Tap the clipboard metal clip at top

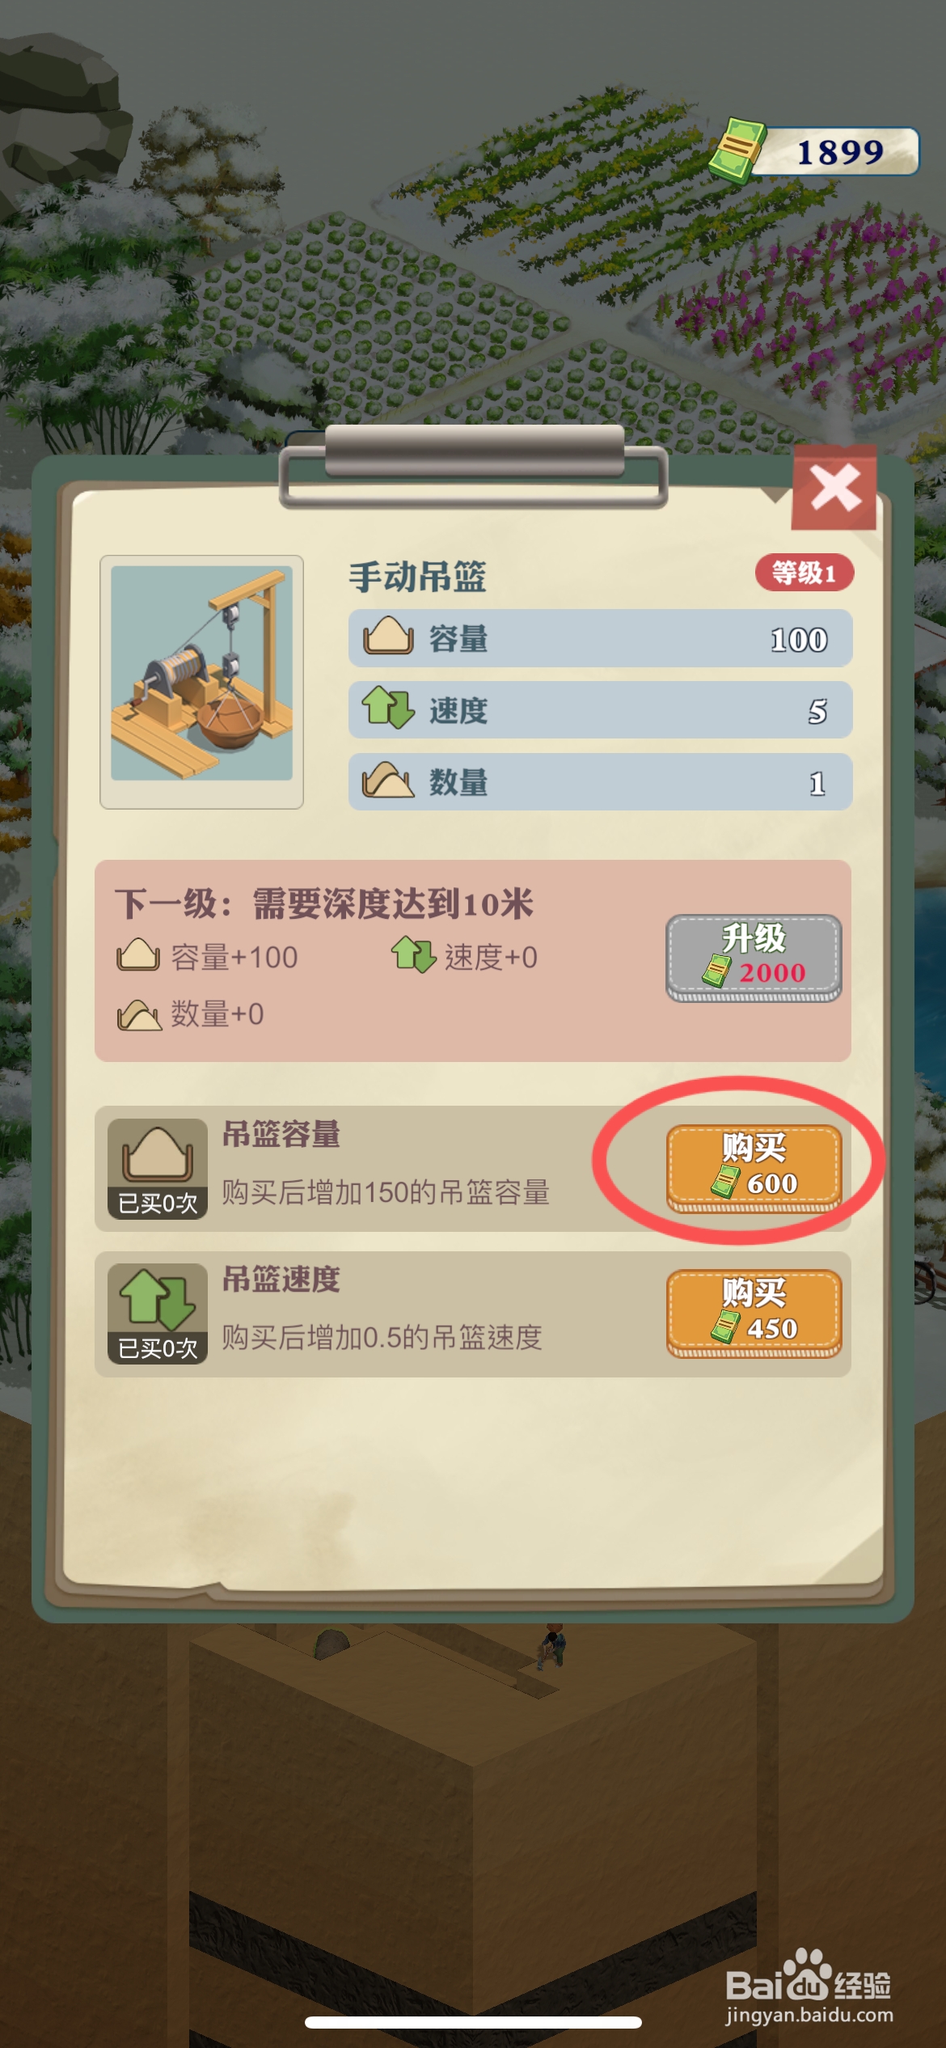click(x=474, y=465)
